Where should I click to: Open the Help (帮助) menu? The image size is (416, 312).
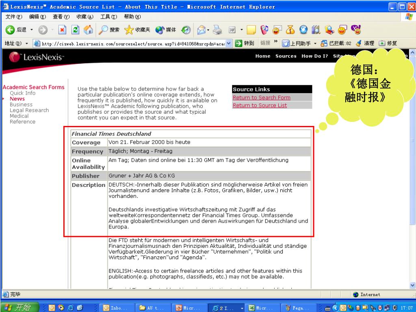[132, 17]
